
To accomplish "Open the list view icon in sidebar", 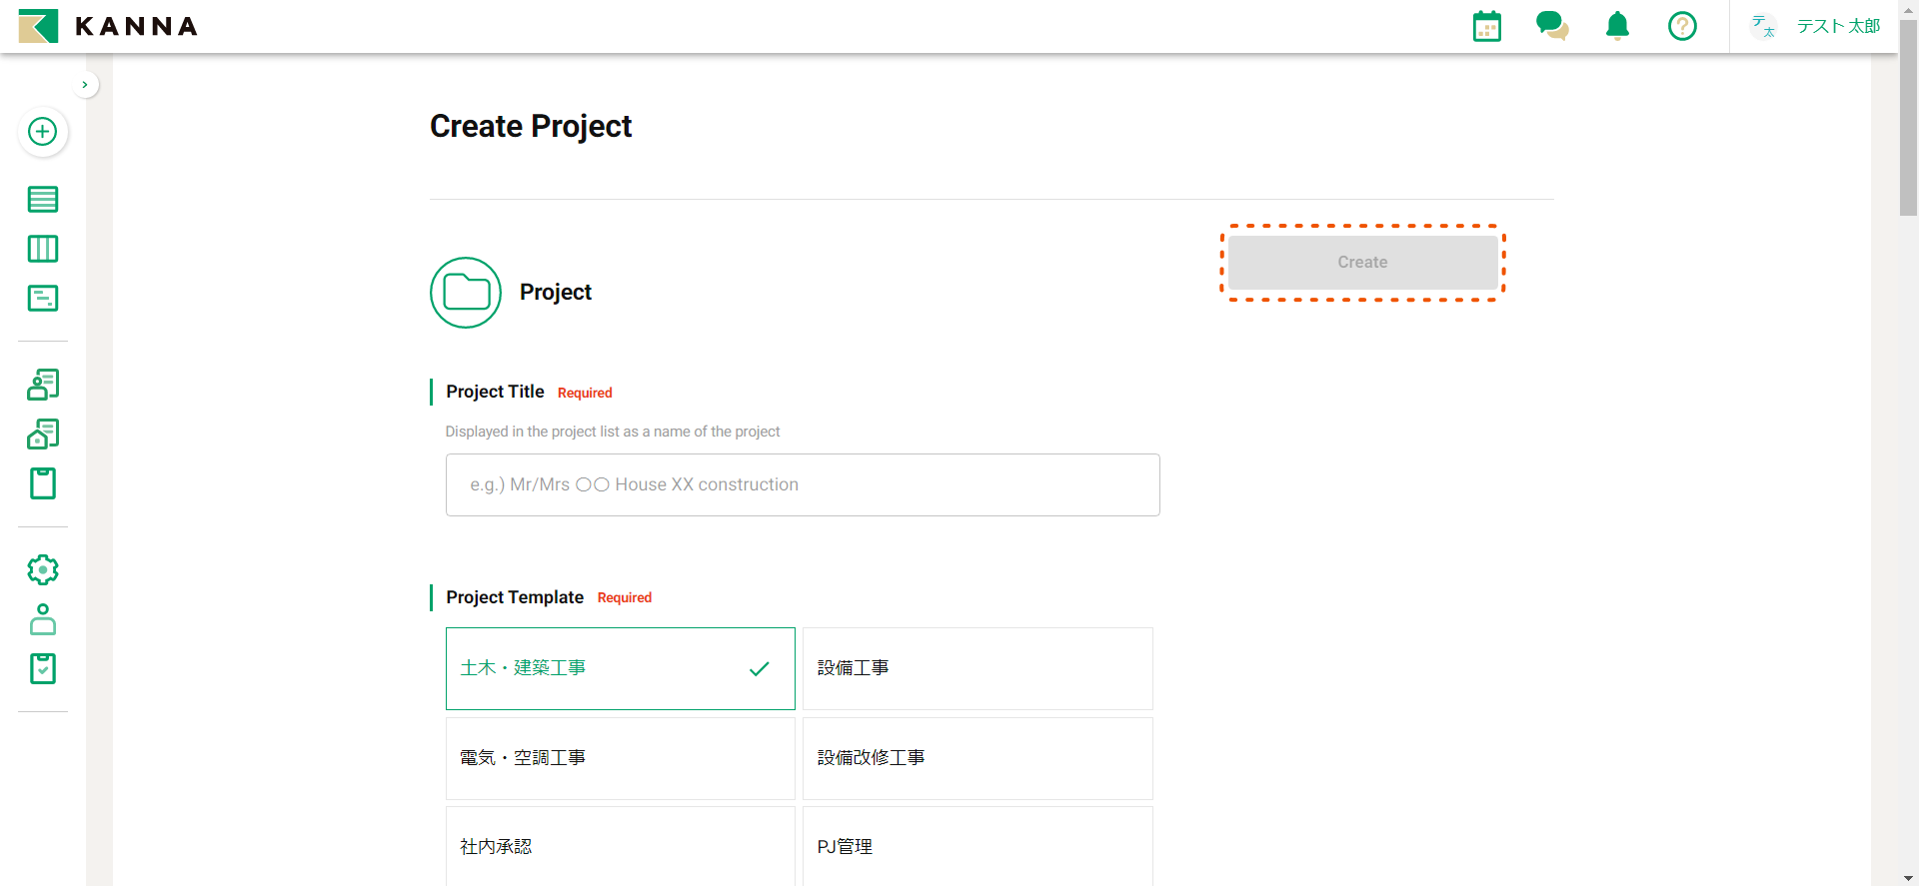I will [42, 199].
